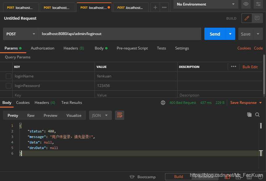The image size is (266, 181).
Task: Open workspace settings icon in top right
Action: tap(258, 4)
